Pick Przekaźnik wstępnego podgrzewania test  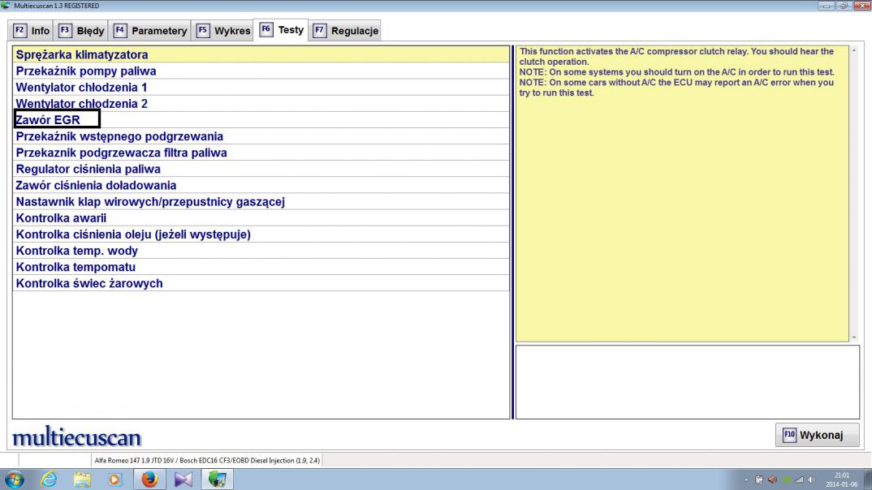point(261,136)
